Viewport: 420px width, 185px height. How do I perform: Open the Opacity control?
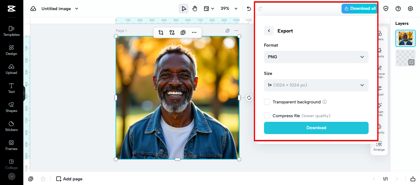tap(379, 128)
